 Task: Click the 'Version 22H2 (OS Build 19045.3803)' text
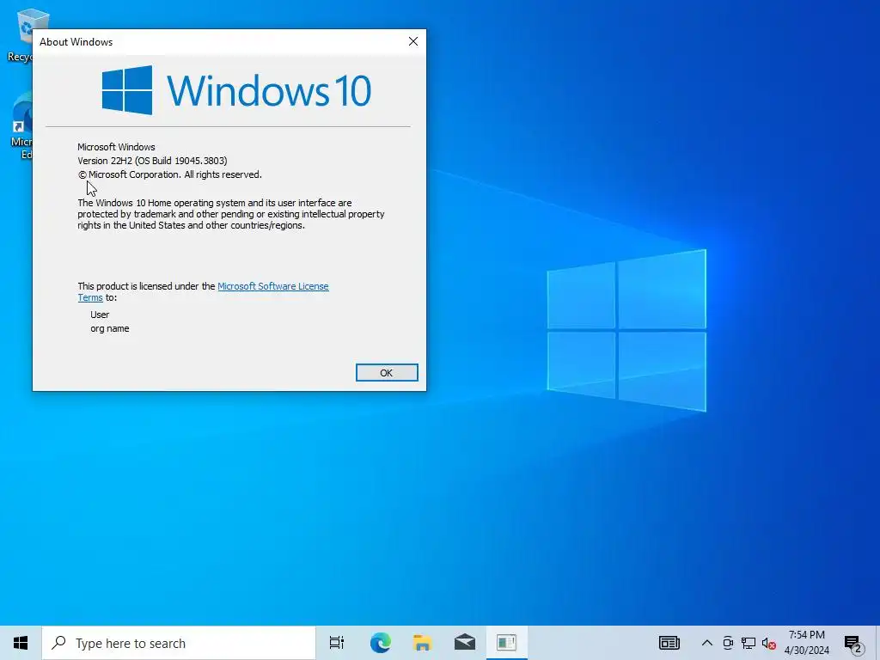click(x=152, y=161)
